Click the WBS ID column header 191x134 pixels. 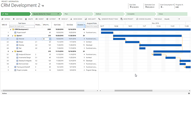pos(5,25)
